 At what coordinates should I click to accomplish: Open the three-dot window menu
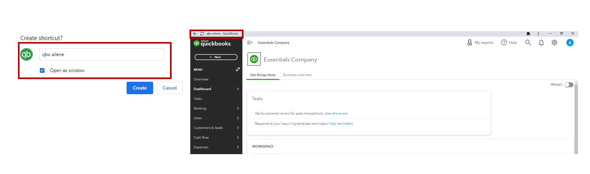(538, 34)
